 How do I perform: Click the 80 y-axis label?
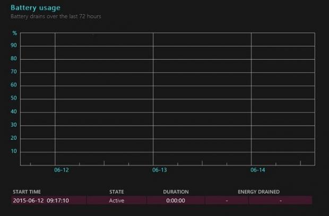click(14, 59)
